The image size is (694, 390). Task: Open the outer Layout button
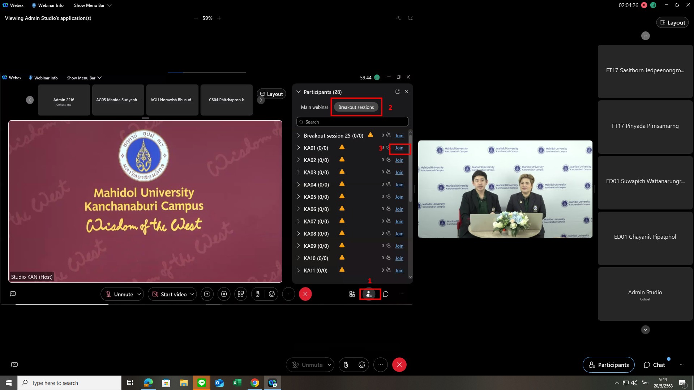[x=672, y=22]
